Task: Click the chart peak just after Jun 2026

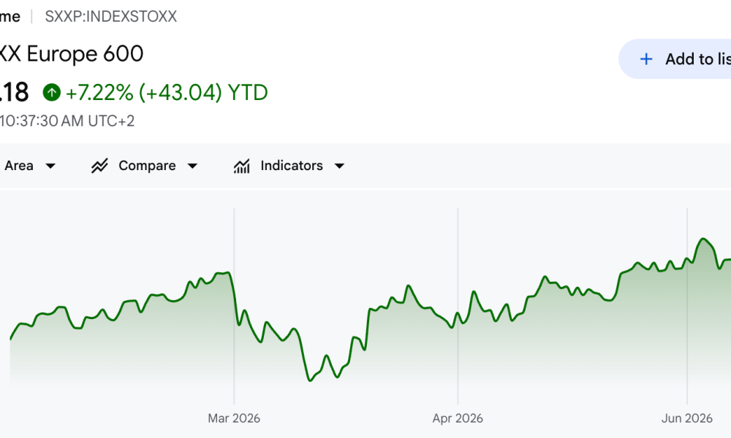Action: [x=703, y=239]
